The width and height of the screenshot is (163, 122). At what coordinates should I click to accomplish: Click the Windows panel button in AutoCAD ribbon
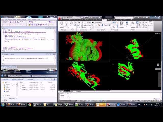150,24
